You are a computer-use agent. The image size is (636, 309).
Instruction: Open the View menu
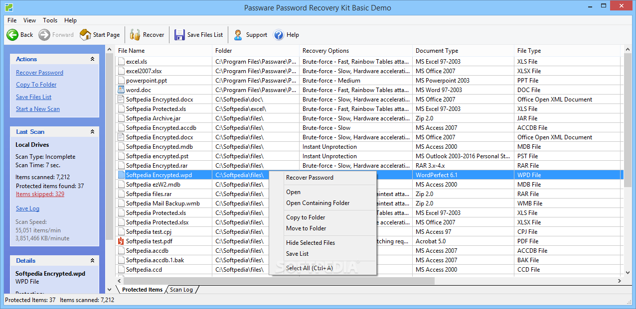coord(29,20)
